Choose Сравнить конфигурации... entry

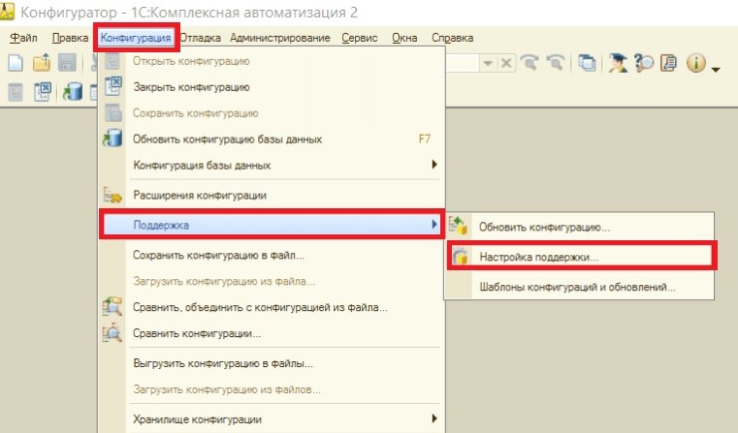pos(272,333)
